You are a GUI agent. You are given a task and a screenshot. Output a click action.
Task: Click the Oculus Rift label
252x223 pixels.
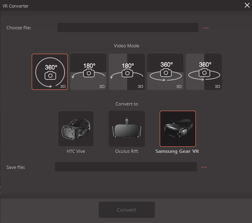tap(127, 151)
